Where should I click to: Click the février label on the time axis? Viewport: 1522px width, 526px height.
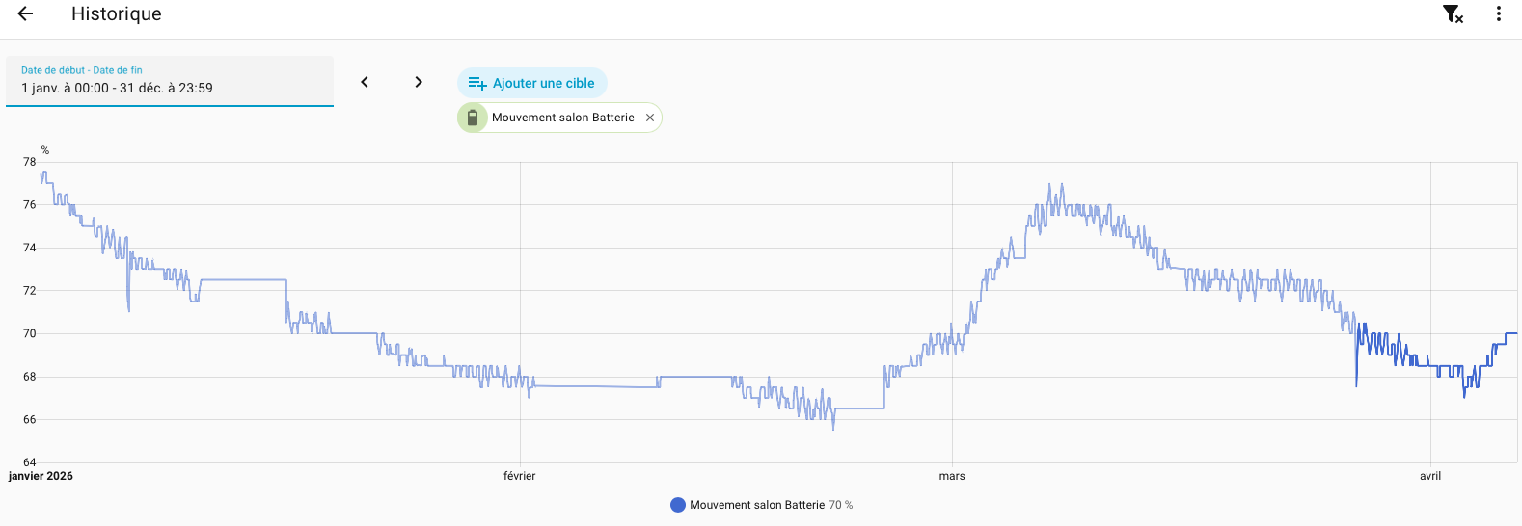coord(520,476)
